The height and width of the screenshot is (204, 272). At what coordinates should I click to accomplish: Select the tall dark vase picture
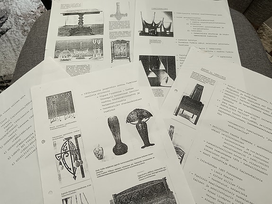coord(118,135)
